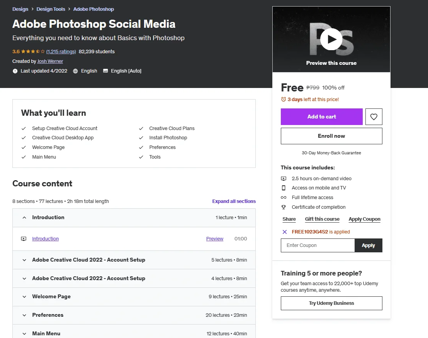Click the video icon beside Introduction lecture
This screenshot has height=338, width=428.
tap(24, 239)
